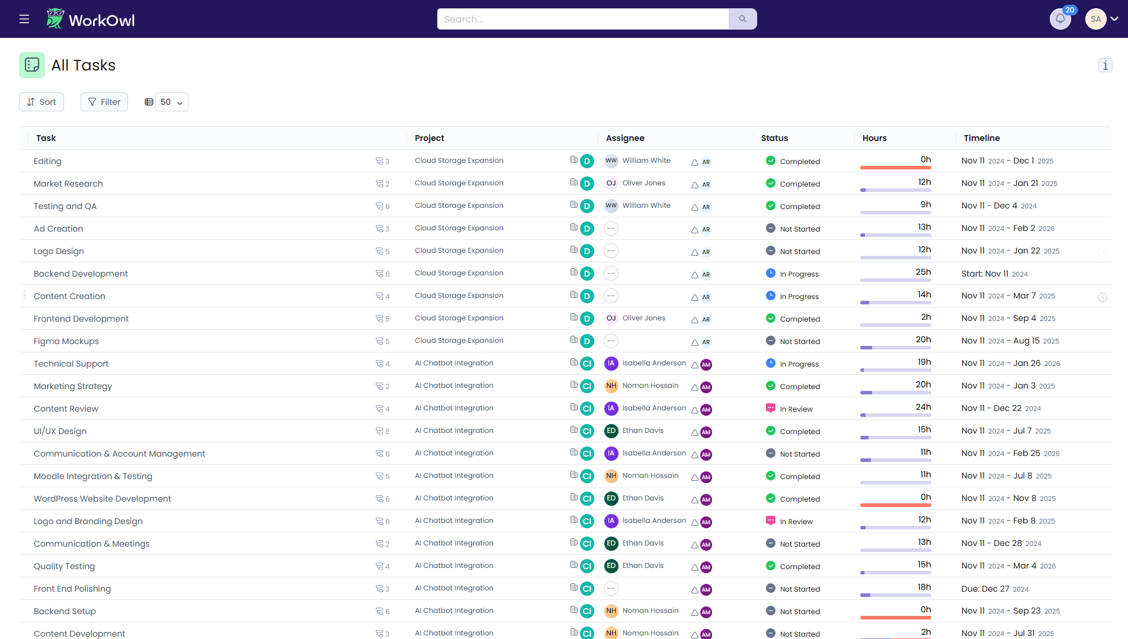Viewport: 1128px width, 639px height.
Task: Open the rows-per-page 50 dropdown
Action: [x=171, y=102]
